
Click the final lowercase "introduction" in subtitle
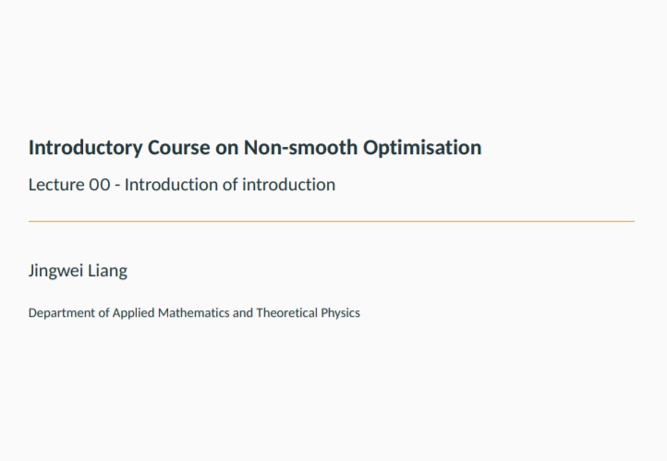pyautogui.click(x=289, y=185)
